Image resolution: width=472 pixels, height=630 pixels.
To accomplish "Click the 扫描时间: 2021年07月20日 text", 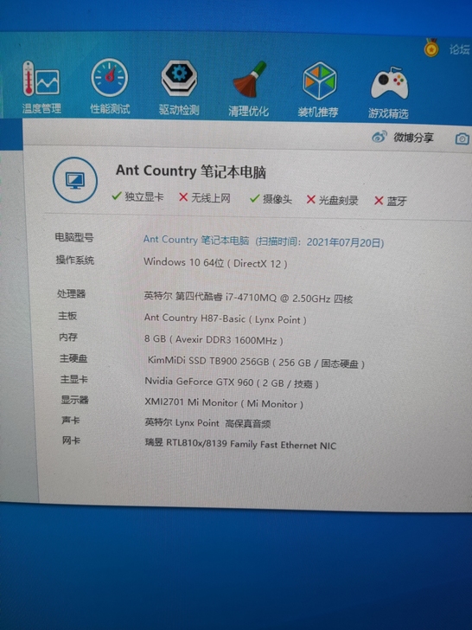I will 320,242.
